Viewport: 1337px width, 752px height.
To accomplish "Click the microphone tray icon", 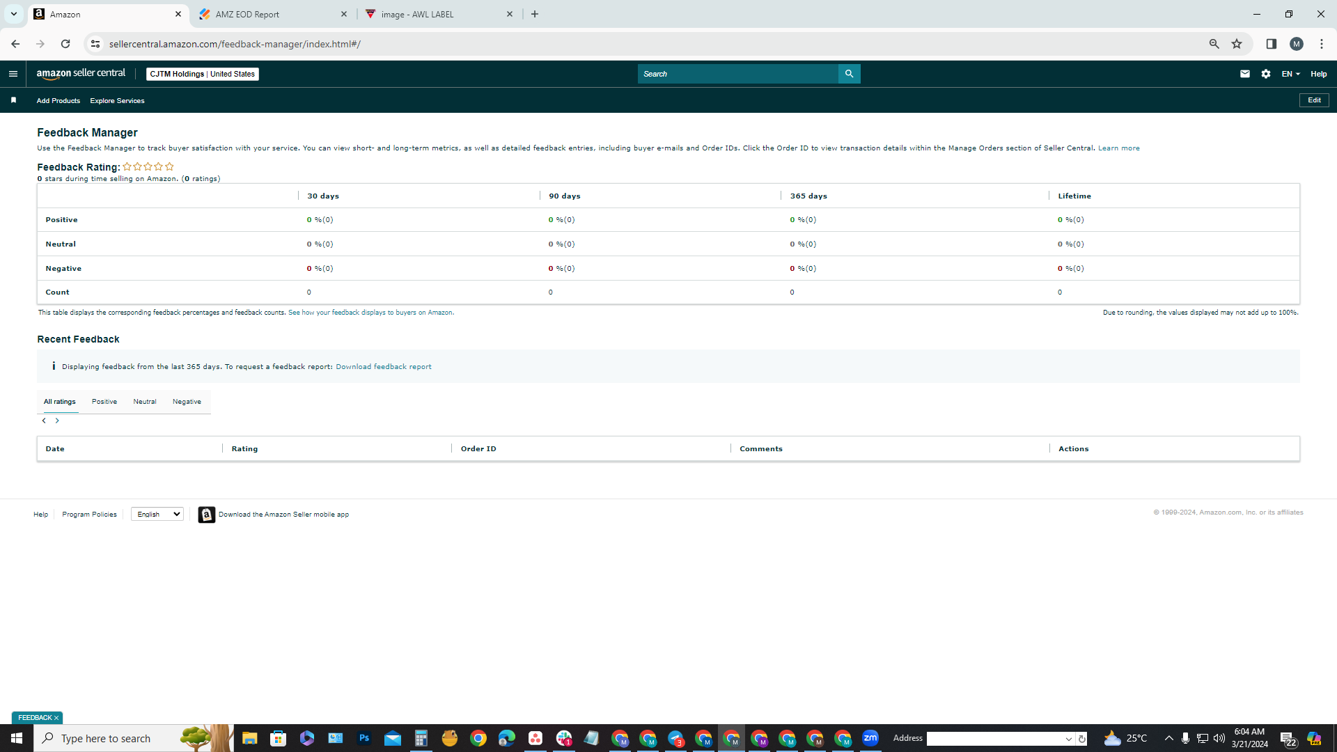I will [x=1185, y=738].
